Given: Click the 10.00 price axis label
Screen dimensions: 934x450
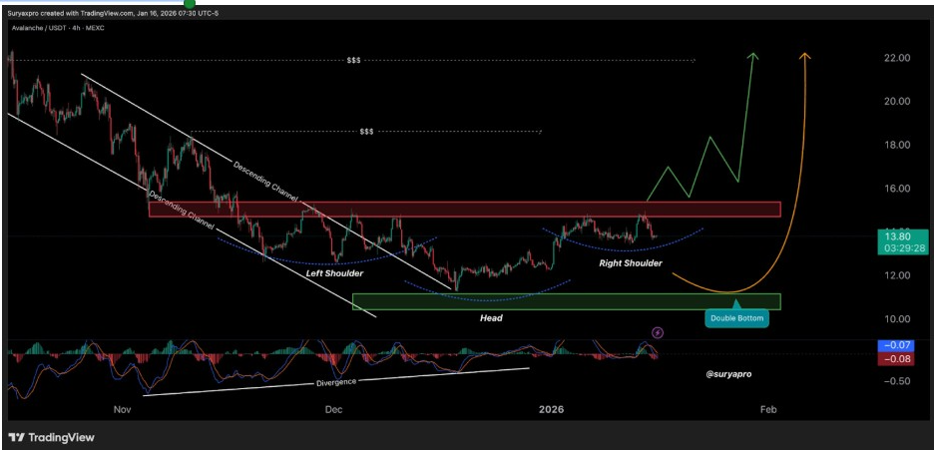Looking at the screenshot, I should 898,319.
